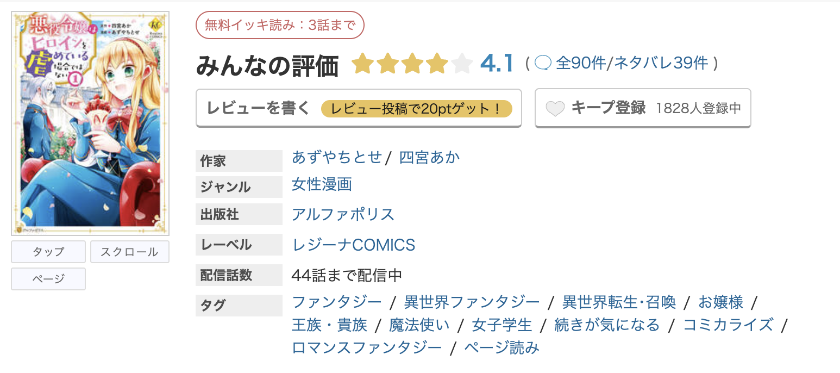Image resolution: width=840 pixels, height=373 pixels.
Task: Select the fifth empty rating star
Action: pyautogui.click(x=461, y=63)
